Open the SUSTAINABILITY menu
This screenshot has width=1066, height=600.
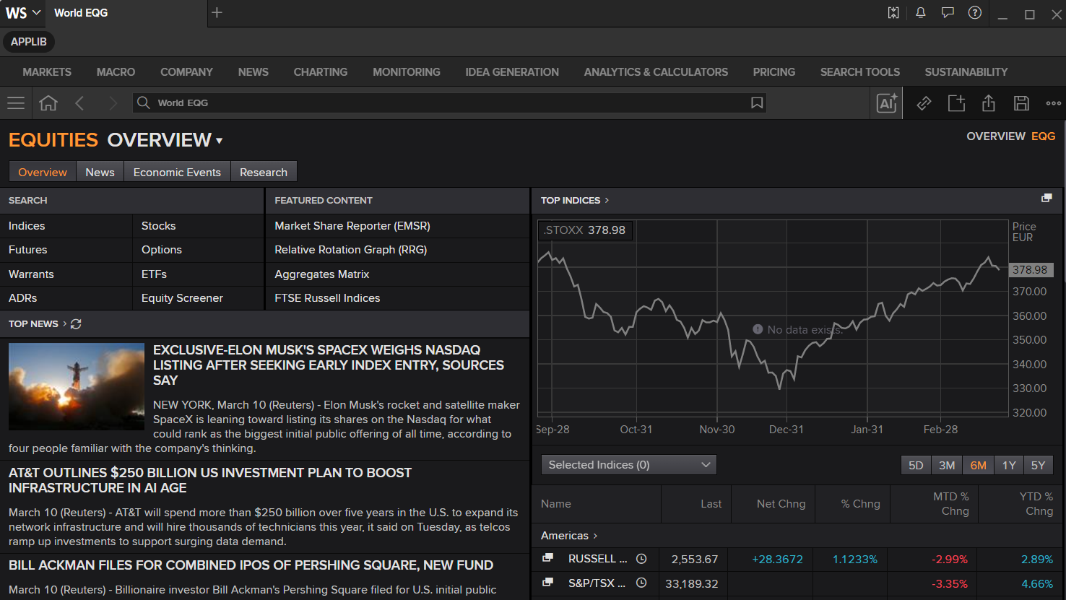coord(966,72)
